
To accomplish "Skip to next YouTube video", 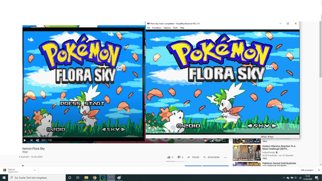I will 31,140.
